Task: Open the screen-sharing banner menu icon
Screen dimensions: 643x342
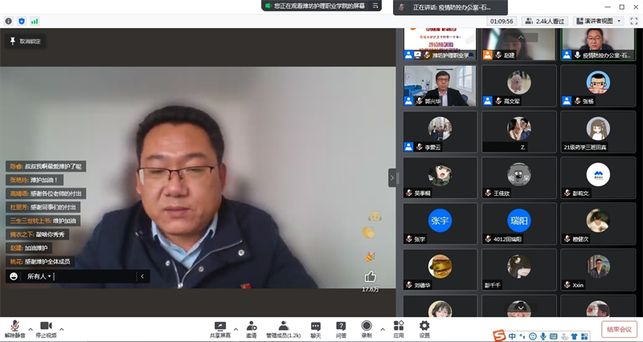Action: pyautogui.click(x=375, y=6)
